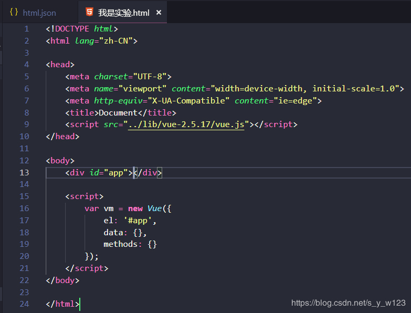Click the JSON braces icon on html.json tab
The image size is (411, 313).
click(14, 13)
